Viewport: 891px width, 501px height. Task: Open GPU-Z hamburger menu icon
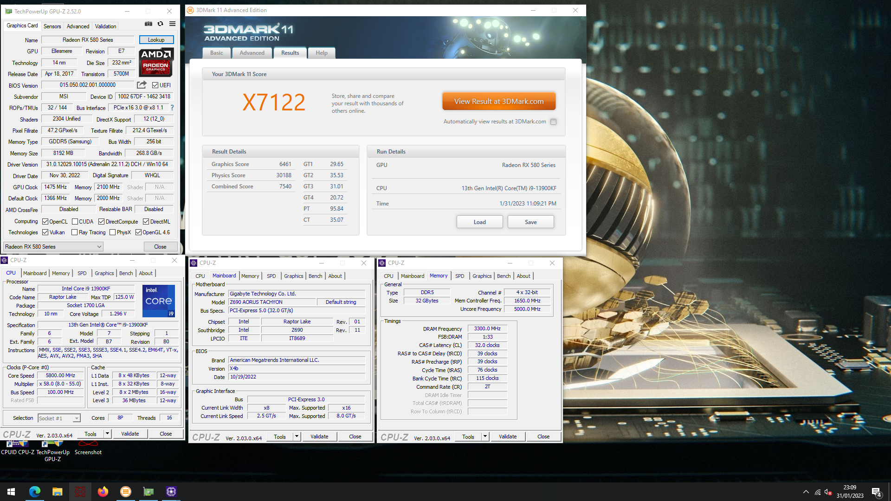(172, 24)
